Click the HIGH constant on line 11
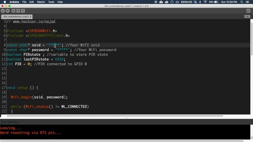Image resolution: width=253 pixels, height=142 pixels. [x=59, y=59]
